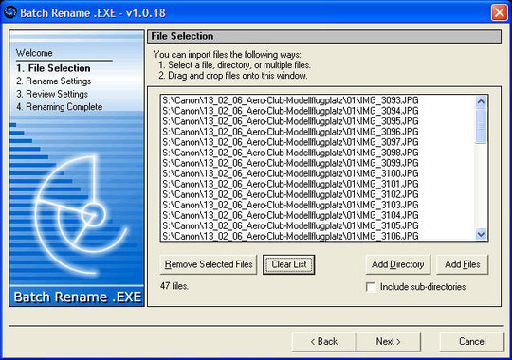Select IMG_3094.JPG in the file list
The image size is (512, 360).
click(x=290, y=111)
